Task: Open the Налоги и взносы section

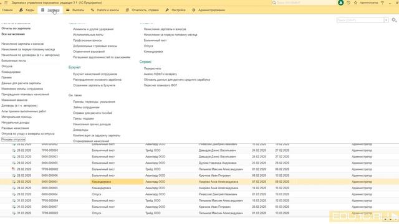Action: click(x=105, y=10)
